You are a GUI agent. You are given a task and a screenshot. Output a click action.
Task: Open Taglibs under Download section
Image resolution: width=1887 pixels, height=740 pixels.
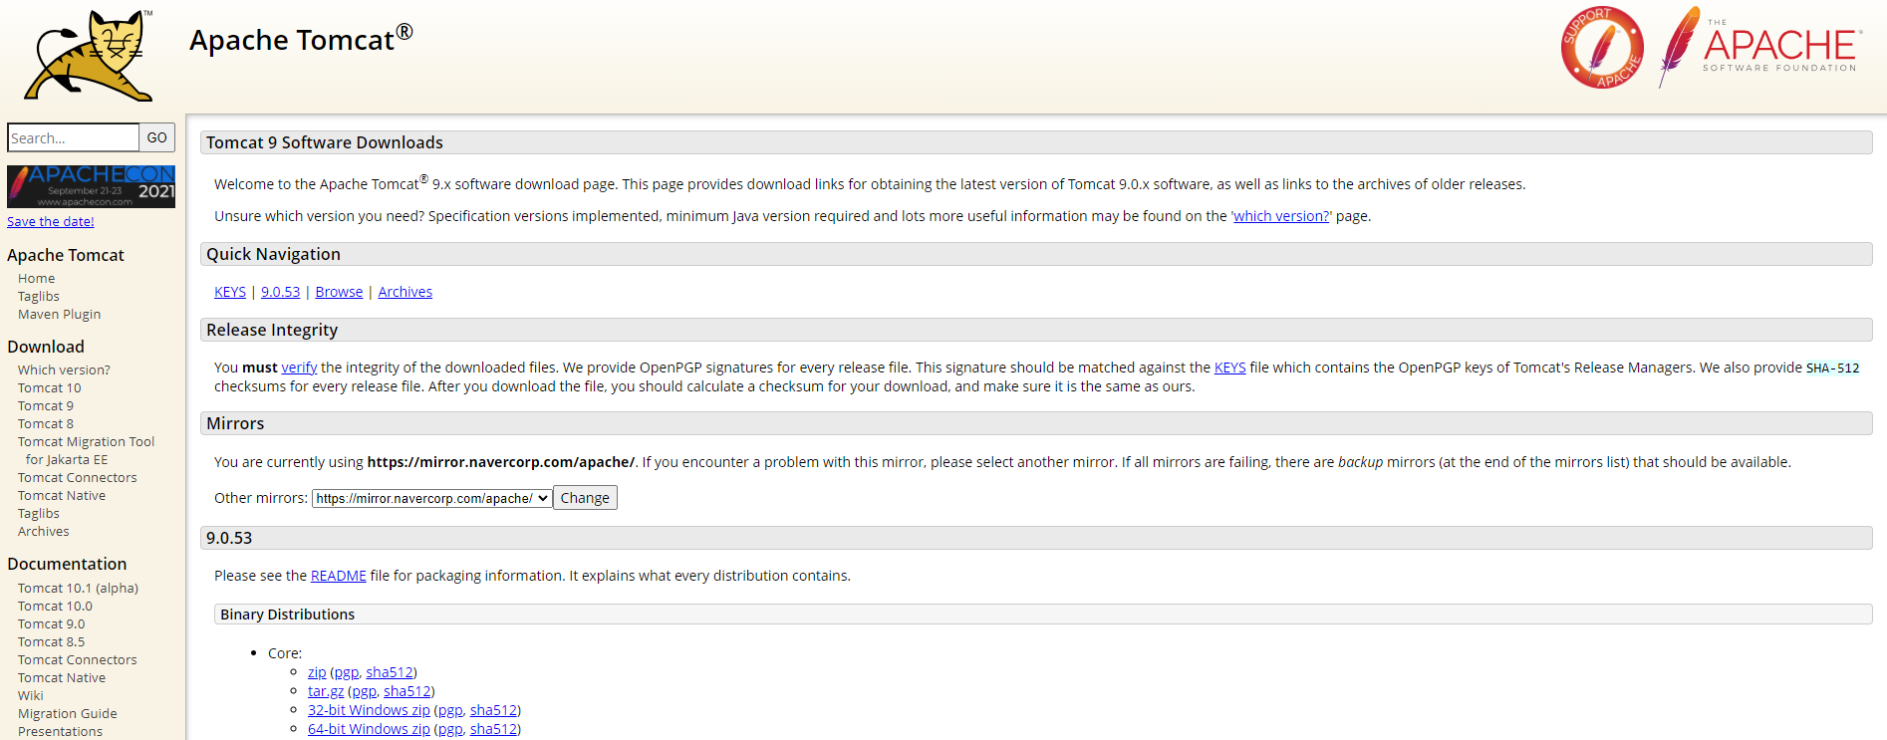pos(39,513)
